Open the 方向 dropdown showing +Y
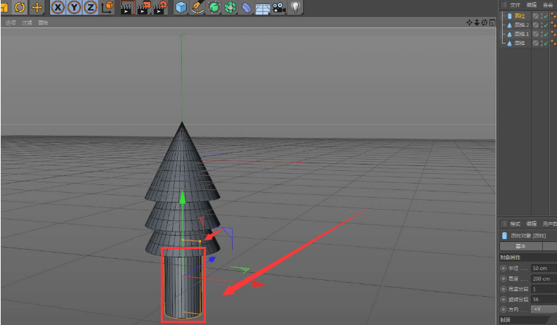This screenshot has width=557, height=325. (x=544, y=310)
